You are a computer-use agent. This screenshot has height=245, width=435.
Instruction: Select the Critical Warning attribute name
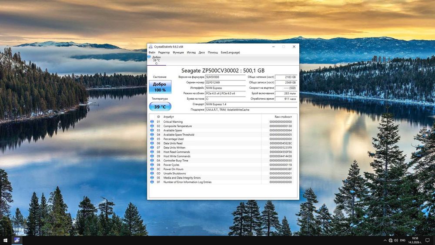click(x=173, y=122)
